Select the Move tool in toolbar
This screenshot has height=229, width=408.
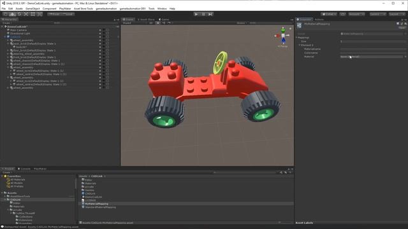[x=13, y=14]
